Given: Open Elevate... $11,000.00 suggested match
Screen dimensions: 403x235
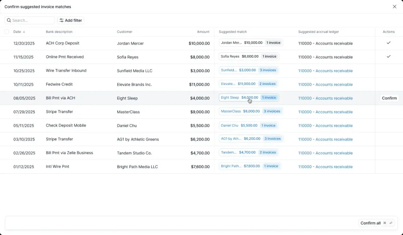Looking at the screenshot, I should [248, 84].
